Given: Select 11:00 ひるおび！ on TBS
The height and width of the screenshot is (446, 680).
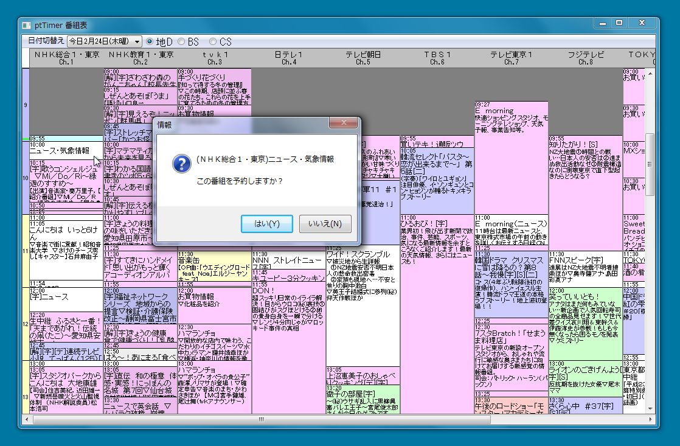Looking at the screenshot, I should tap(437, 314).
